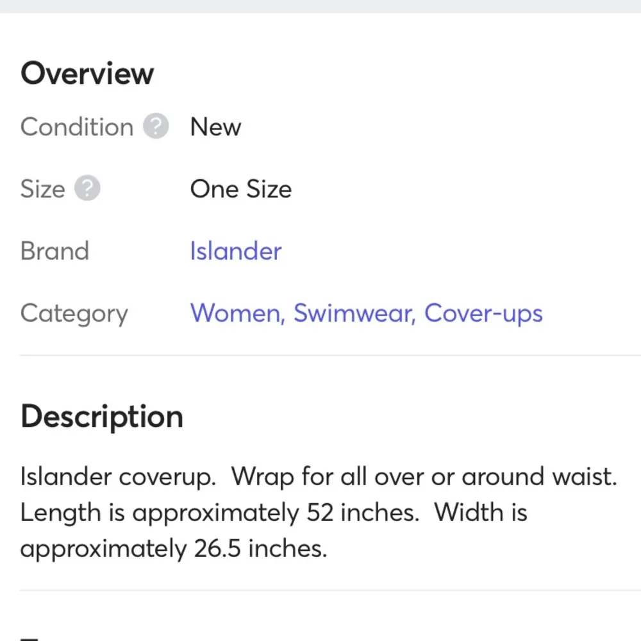641x641 pixels.
Task: Click the Category row label
Action: [x=74, y=313]
